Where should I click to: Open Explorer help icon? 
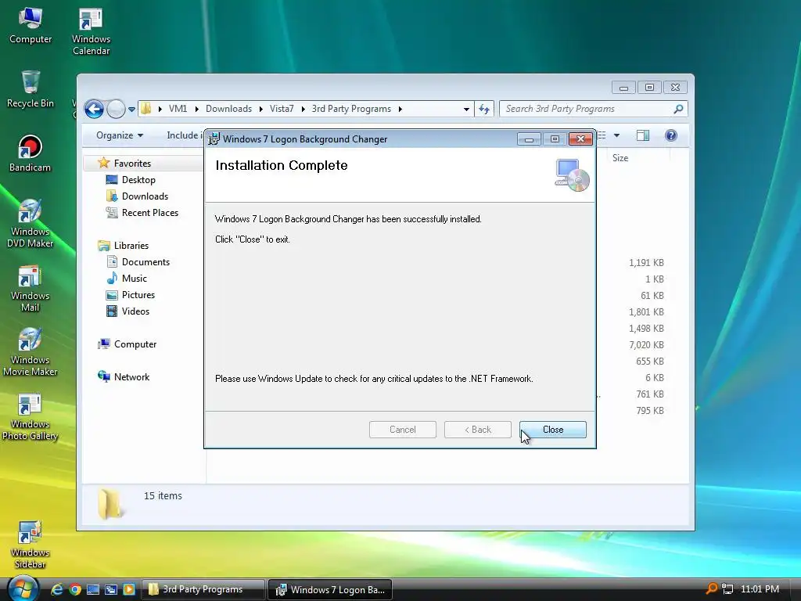(670, 135)
